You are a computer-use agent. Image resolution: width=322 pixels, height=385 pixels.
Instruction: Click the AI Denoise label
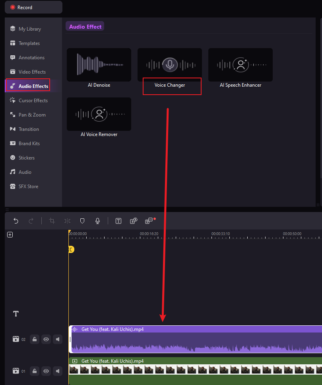99,85
